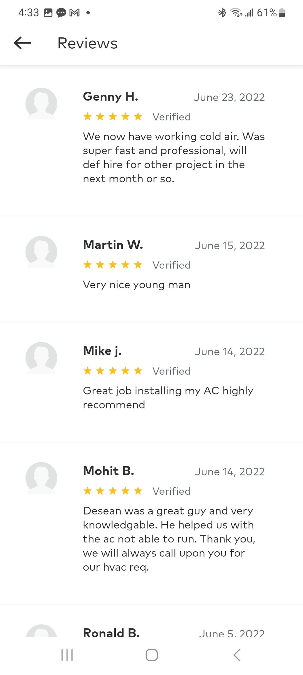303x675 pixels.
Task: Tap the Android home button
Action: (151, 655)
